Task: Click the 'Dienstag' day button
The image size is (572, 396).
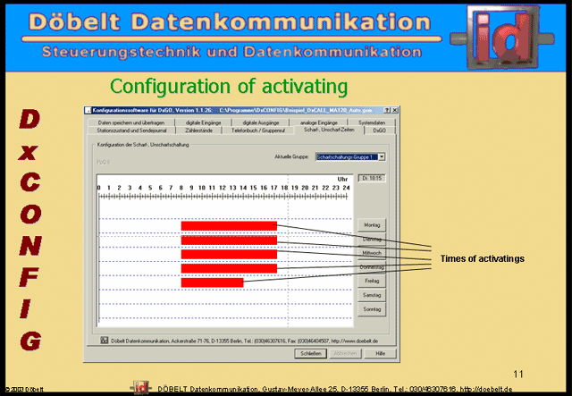Action: [x=372, y=239]
